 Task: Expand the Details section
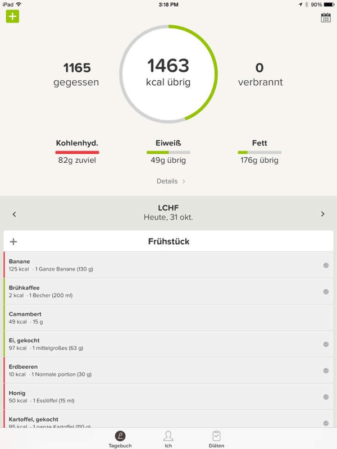pyautogui.click(x=171, y=181)
